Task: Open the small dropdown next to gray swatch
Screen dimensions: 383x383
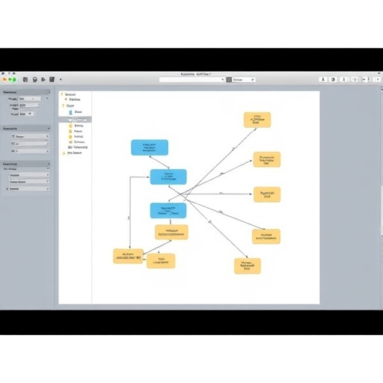Action: [244, 80]
